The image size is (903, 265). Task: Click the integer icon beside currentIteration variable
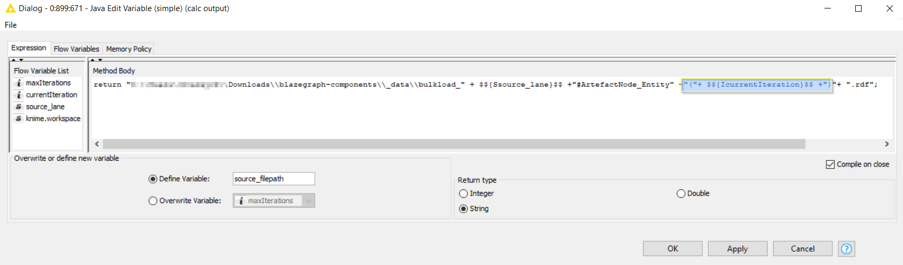[19, 95]
